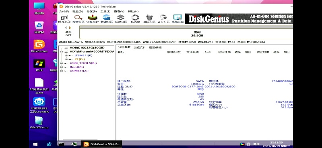This screenshot has width=322, height=148.
Task: Go to previous disk with left arrow
Action: coord(66,28)
